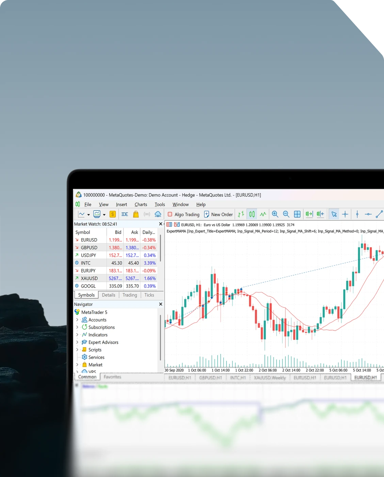This screenshot has height=477, width=384.
Task: Open the Insert menu
Action: tap(122, 204)
